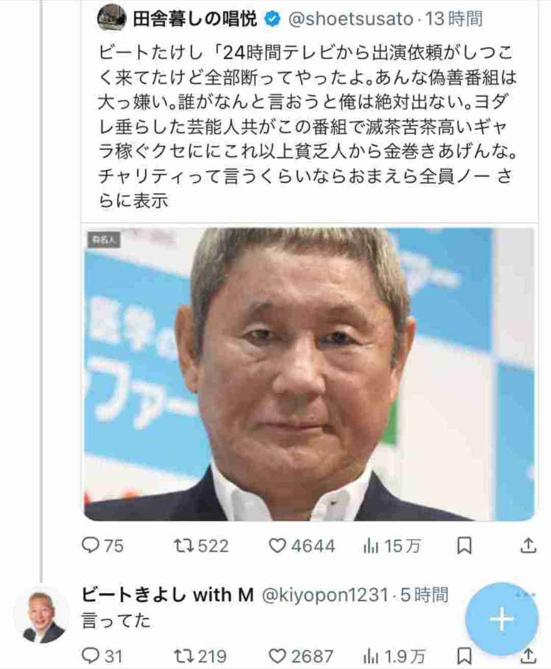Screen dimensions: 551x669
Task: View 1.9万 impressions of the reply
Action: coord(394,656)
